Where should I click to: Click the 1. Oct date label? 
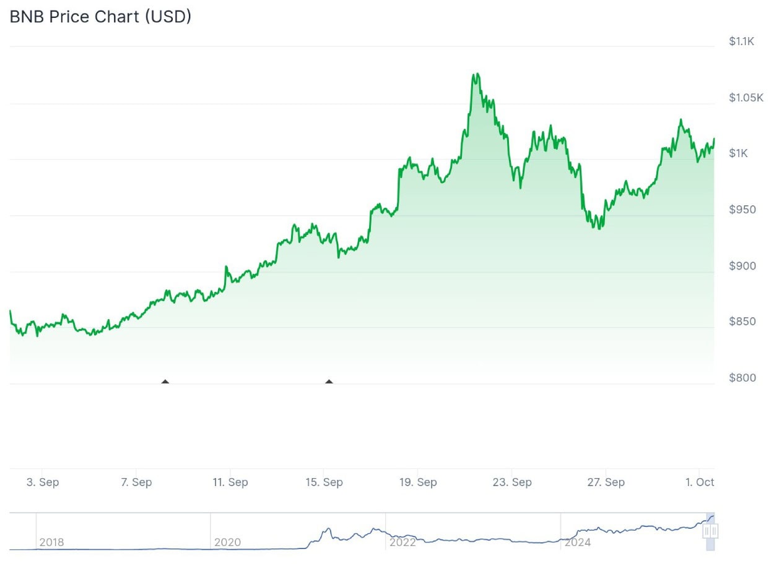click(700, 482)
